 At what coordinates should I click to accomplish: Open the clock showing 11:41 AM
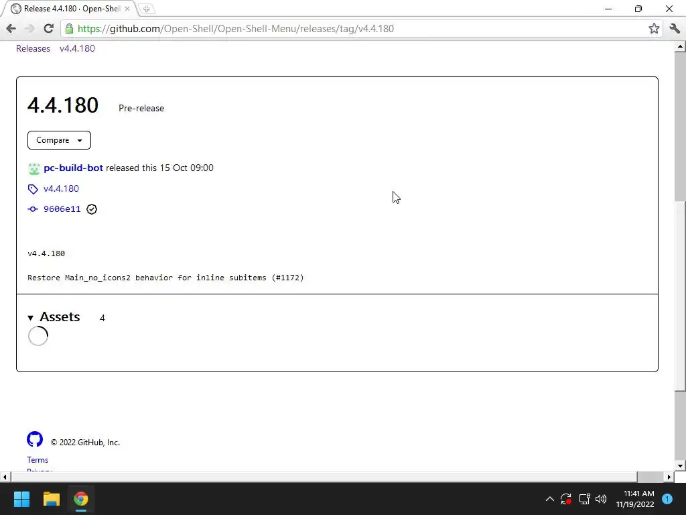(x=635, y=499)
